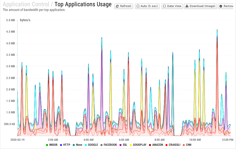Image resolution: width=236 pixels, height=149 pixels.
Task: Click the Refresh button
Action: coord(124,6)
